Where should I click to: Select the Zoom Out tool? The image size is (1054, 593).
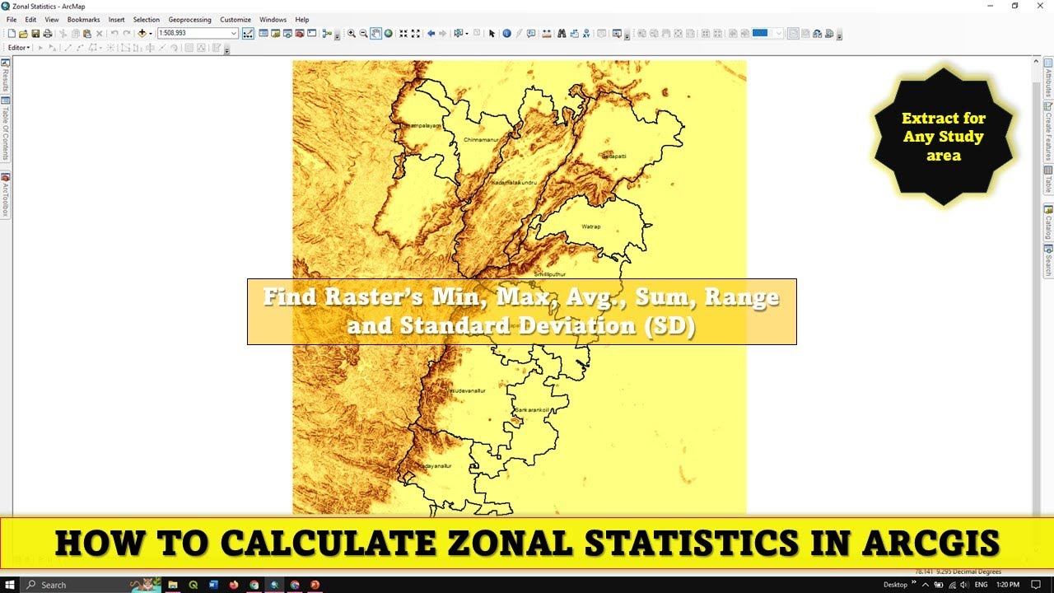363,34
